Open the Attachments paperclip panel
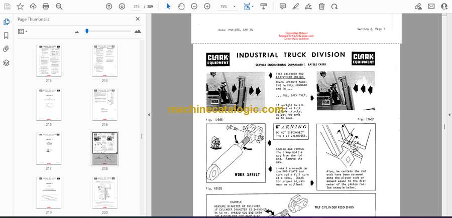Screen dimensions: 452x218 click(x=7, y=49)
